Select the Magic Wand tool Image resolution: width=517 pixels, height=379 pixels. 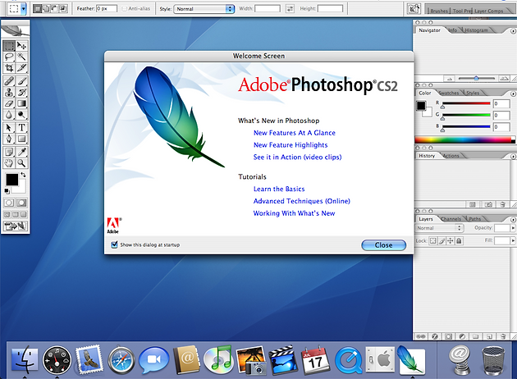(x=21, y=57)
